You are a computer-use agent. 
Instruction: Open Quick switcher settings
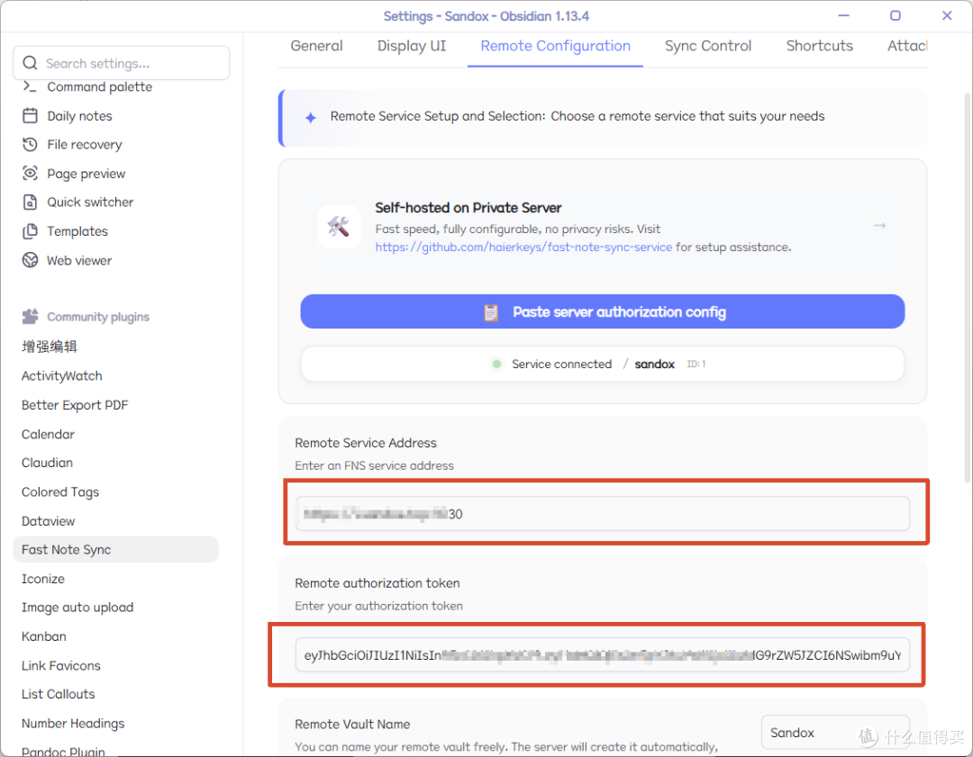(90, 203)
